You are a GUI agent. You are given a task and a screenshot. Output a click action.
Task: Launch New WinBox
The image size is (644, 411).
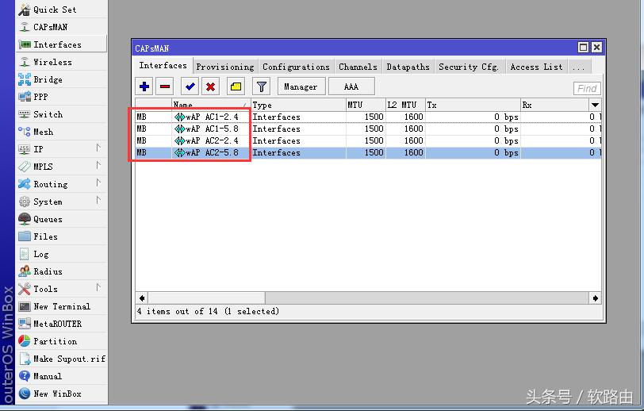(62, 394)
